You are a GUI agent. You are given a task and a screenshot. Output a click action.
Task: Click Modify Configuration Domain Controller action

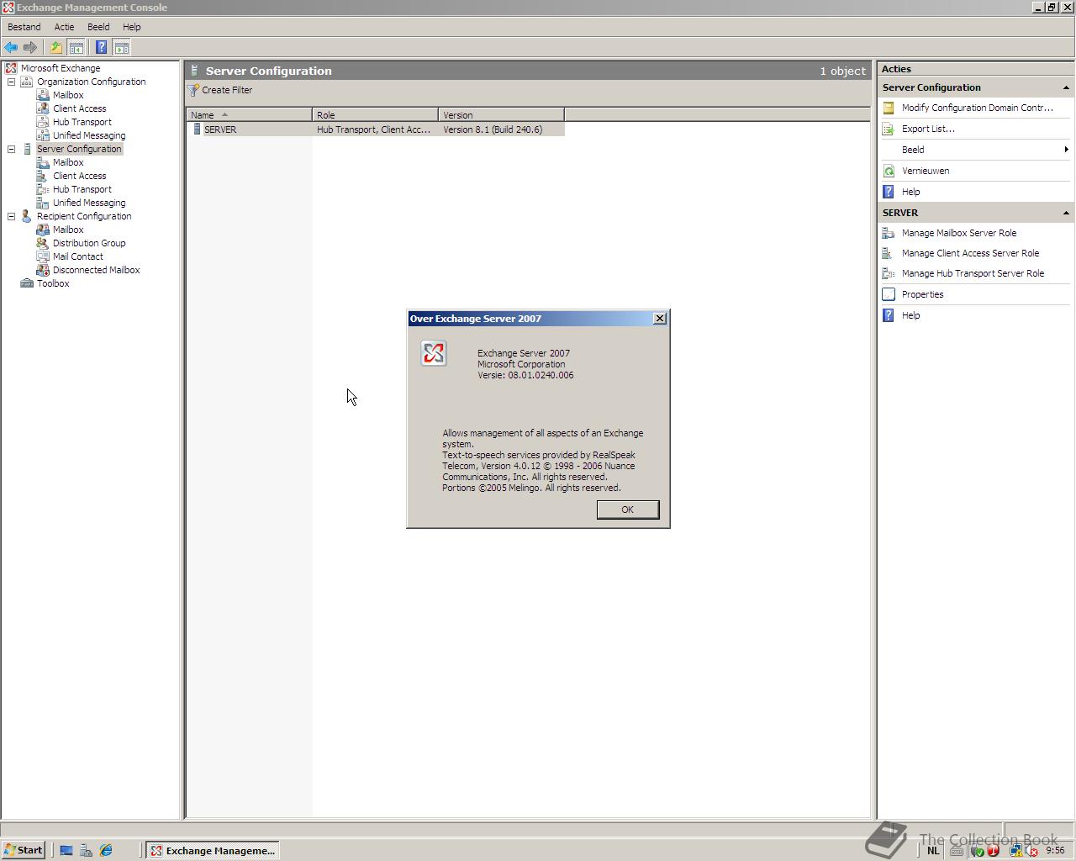(977, 108)
